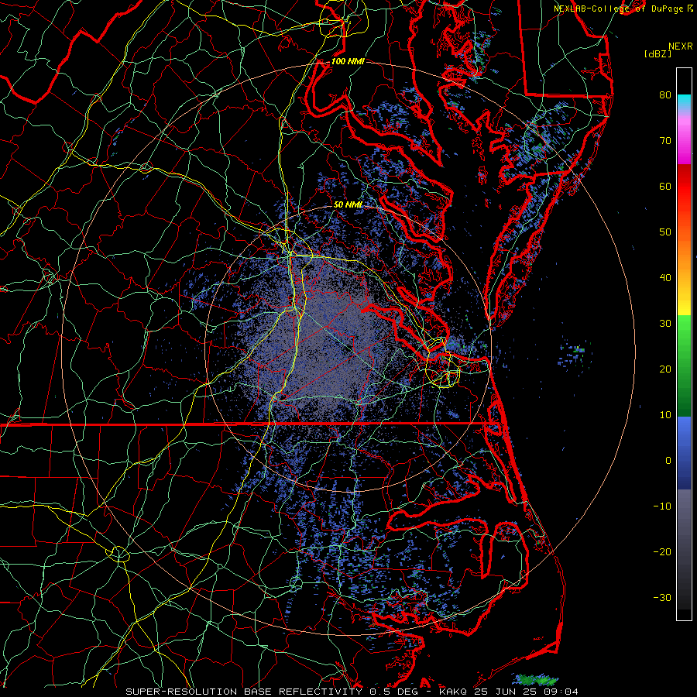Click the 100 NMI range ring label
The image size is (697, 697).
[x=348, y=61]
